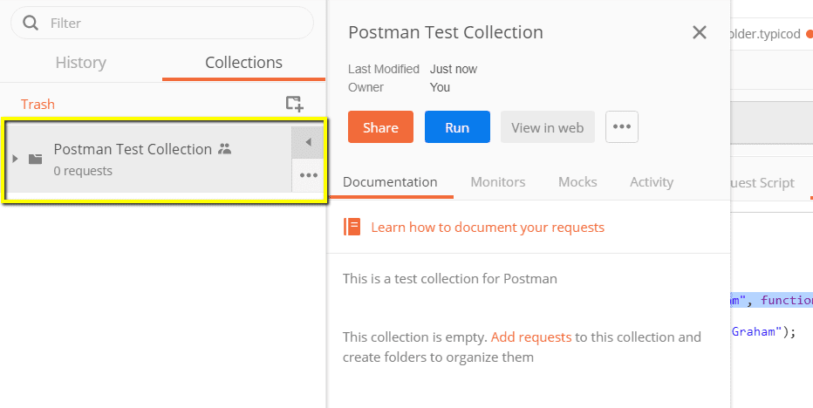813x408 pixels.
Task: Click the folder icon of Postman Test Collection
Action: click(x=36, y=159)
